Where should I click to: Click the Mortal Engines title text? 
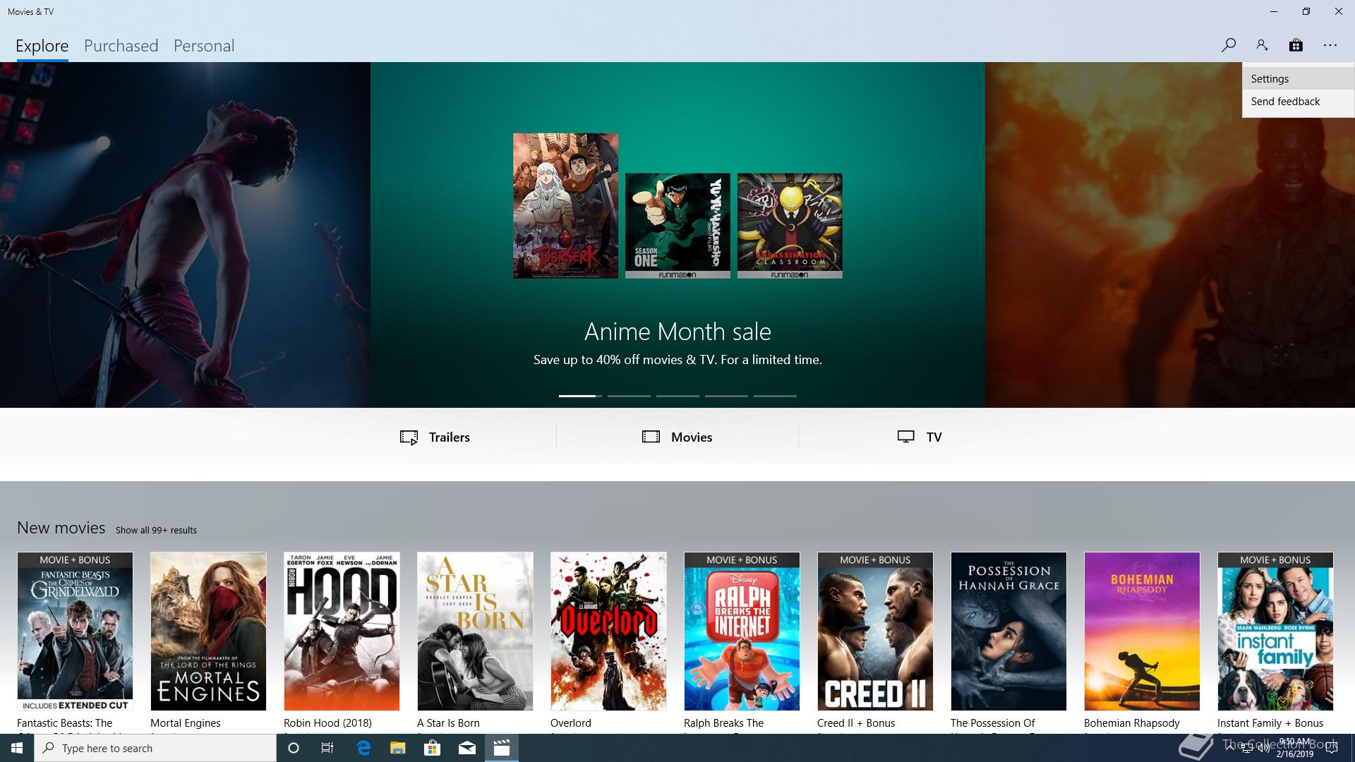pyautogui.click(x=186, y=723)
